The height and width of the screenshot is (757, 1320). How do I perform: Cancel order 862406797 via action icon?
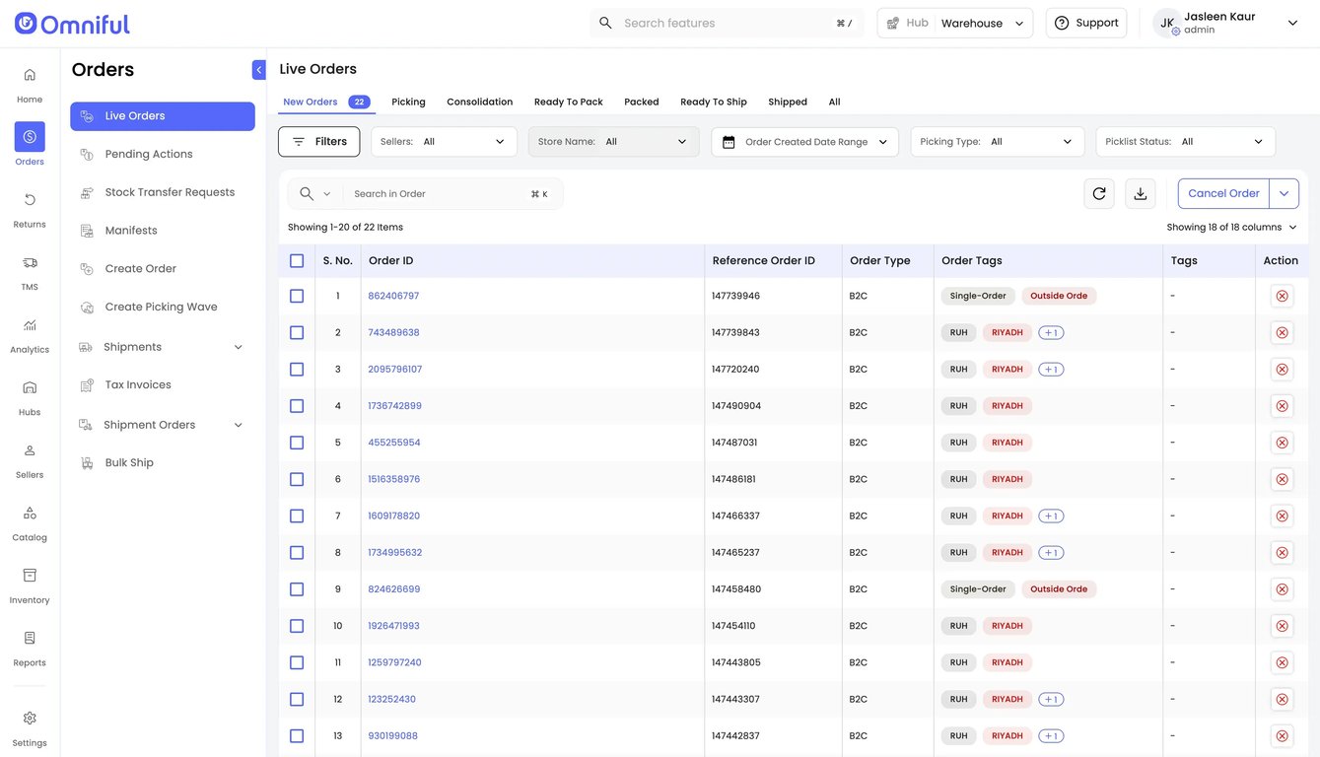point(1282,296)
